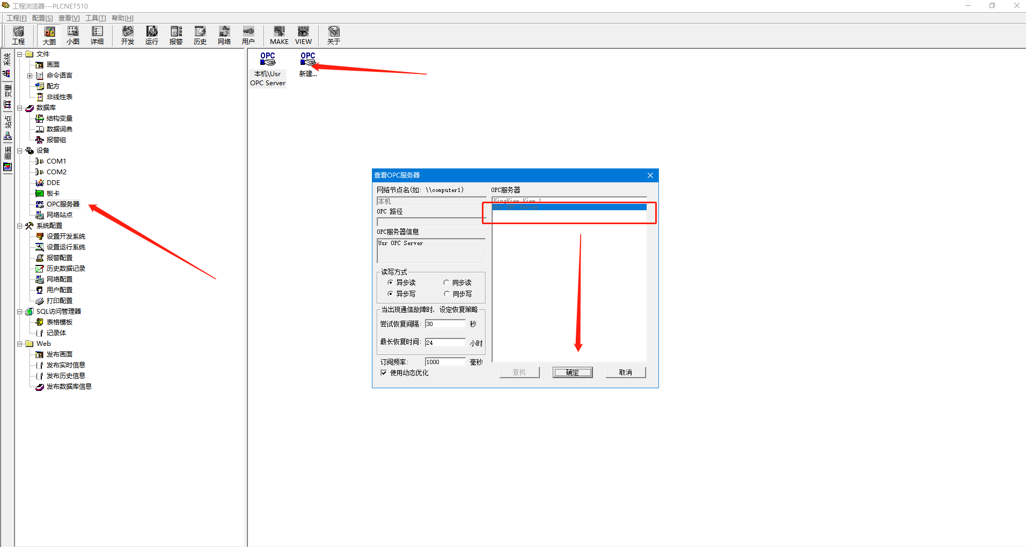Click the 运行 toolbar icon
This screenshot has width=1026, height=547.
coord(152,35)
